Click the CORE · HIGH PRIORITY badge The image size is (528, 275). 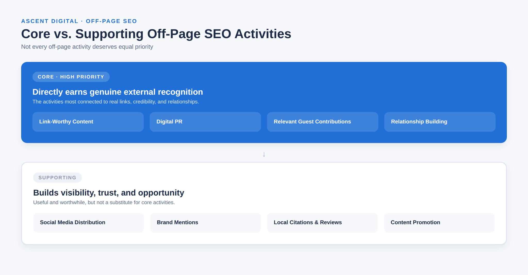click(71, 77)
